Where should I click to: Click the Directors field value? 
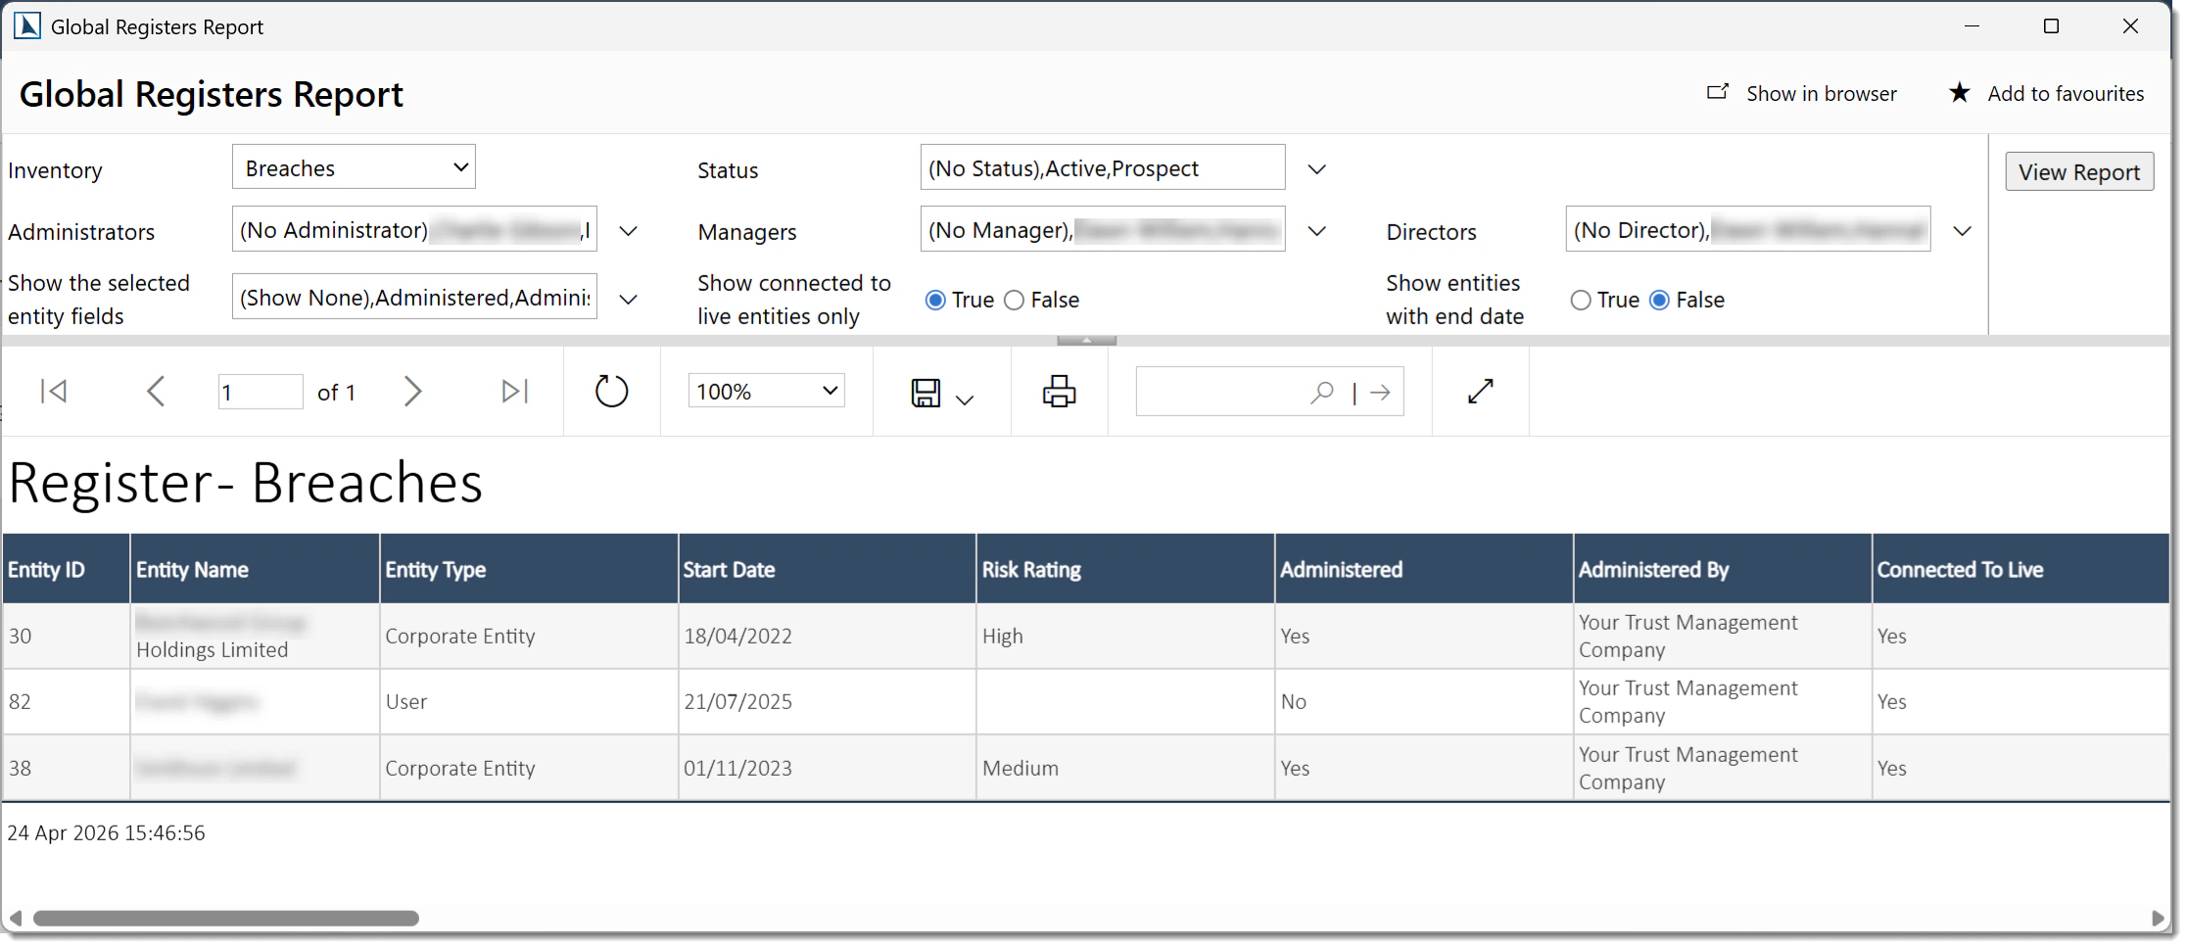pos(1748,229)
